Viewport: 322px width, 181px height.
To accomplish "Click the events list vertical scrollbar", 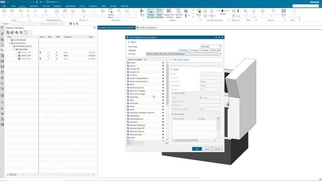I will tap(168, 84).
